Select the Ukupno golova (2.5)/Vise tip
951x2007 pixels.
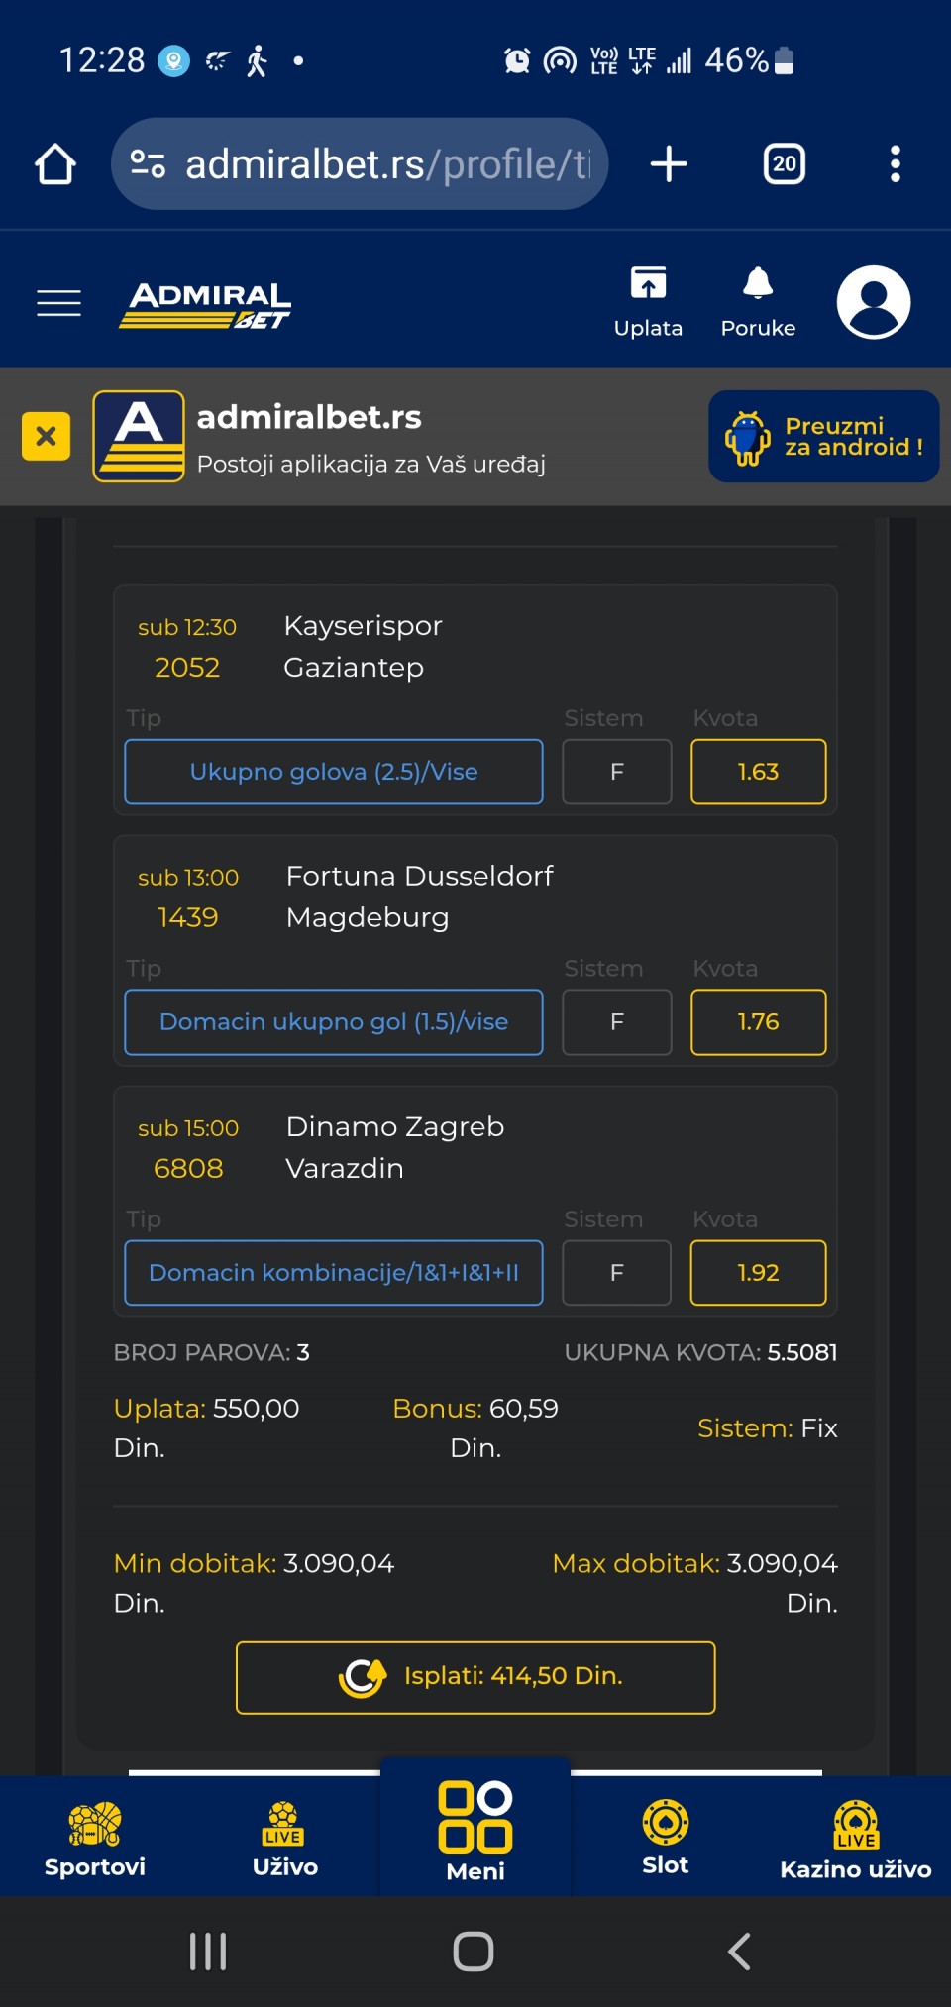tap(334, 772)
